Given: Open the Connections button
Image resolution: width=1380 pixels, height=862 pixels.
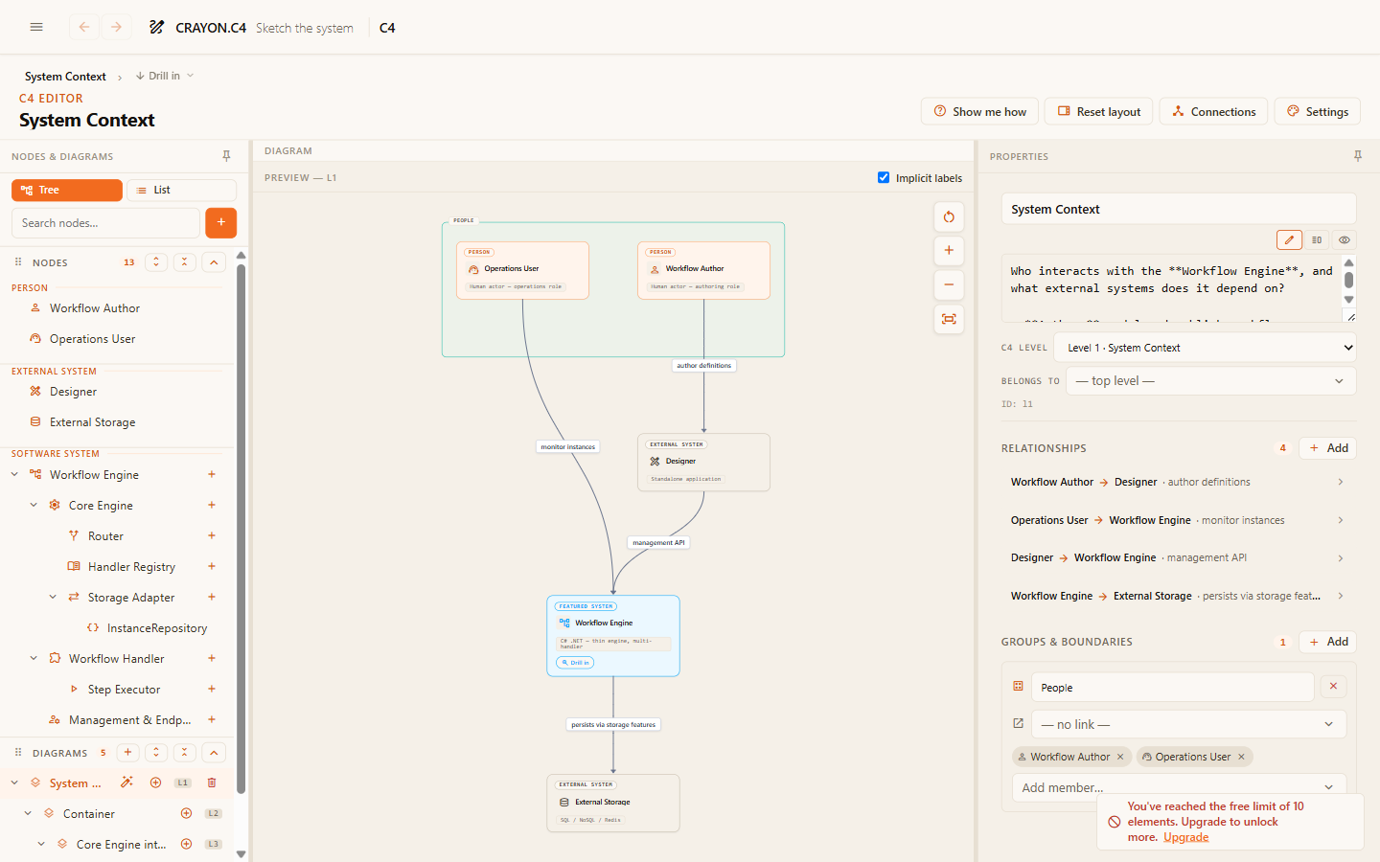Looking at the screenshot, I should 1213,111.
